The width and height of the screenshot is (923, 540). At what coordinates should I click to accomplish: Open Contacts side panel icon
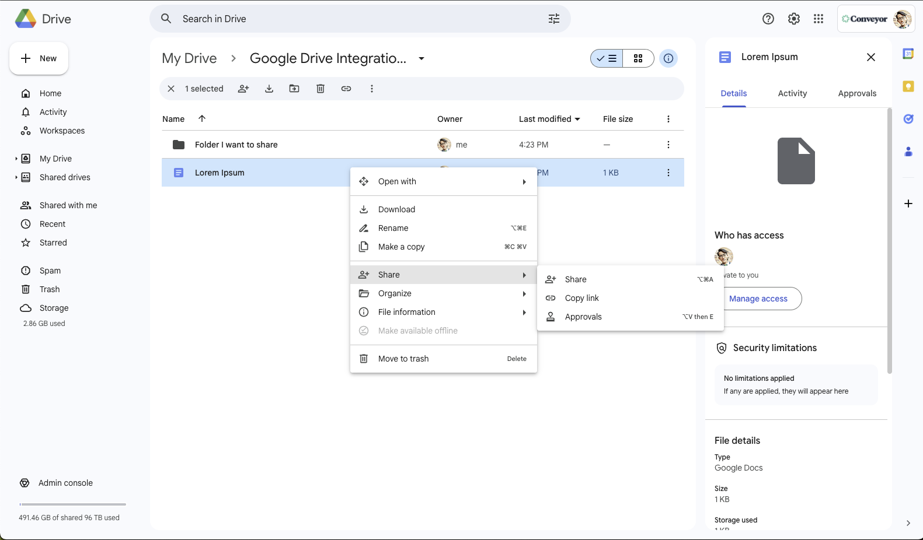coord(908,152)
